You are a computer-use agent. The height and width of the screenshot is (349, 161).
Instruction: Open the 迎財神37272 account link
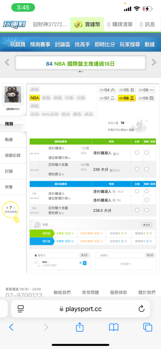(x=50, y=24)
